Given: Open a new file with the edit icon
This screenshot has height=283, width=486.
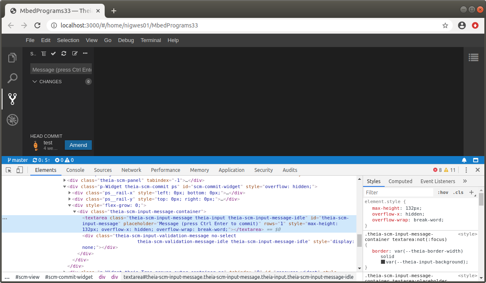Looking at the screenshot, I should (74, 53).
